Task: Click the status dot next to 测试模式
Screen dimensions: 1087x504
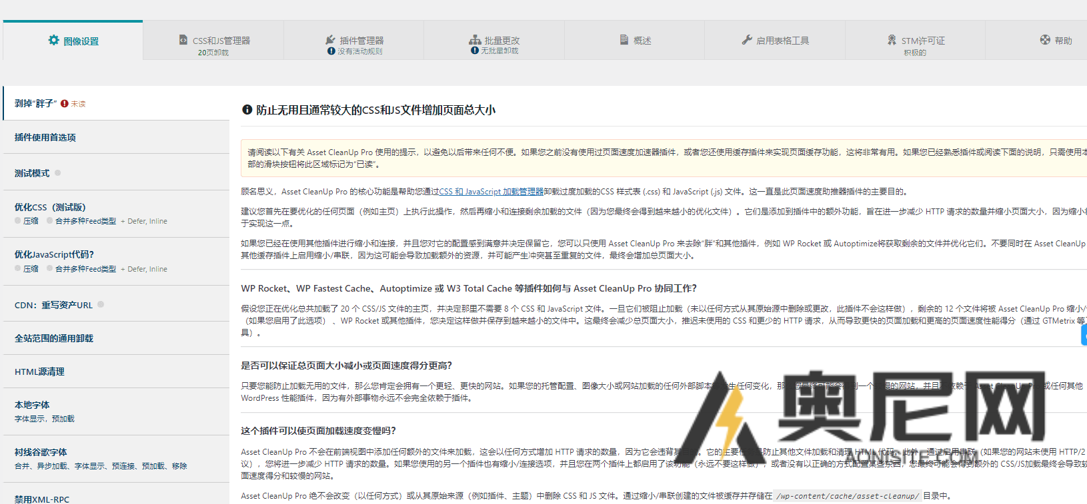Action: pos(58,172)
